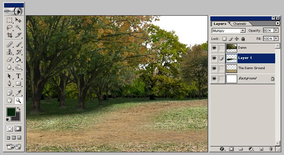Create a new layer set folder

pos(241,149)
